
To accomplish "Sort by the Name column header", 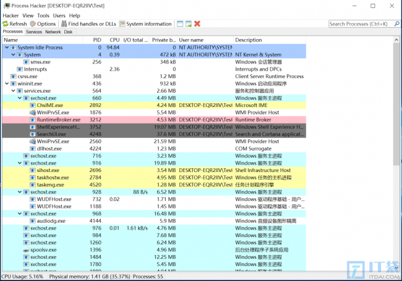I will [x=43, y=40].
